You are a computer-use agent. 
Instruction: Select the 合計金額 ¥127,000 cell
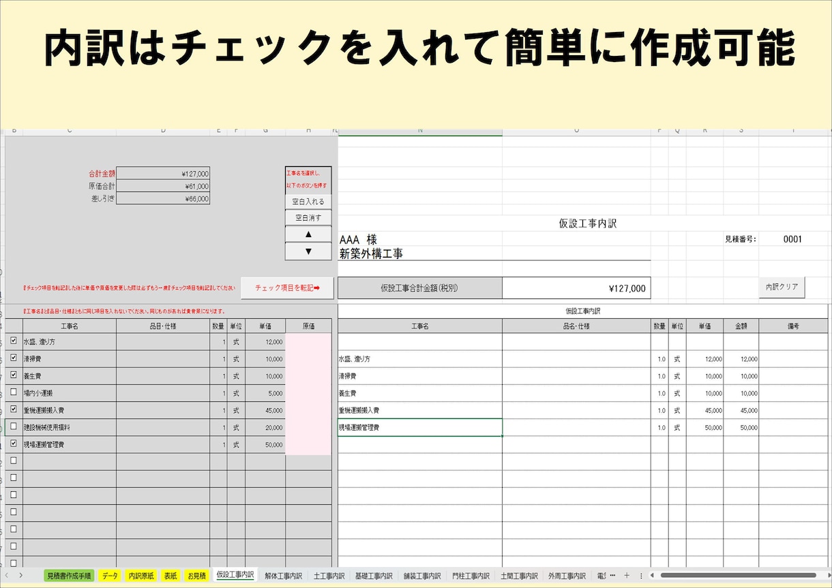[x=163, y=174]
